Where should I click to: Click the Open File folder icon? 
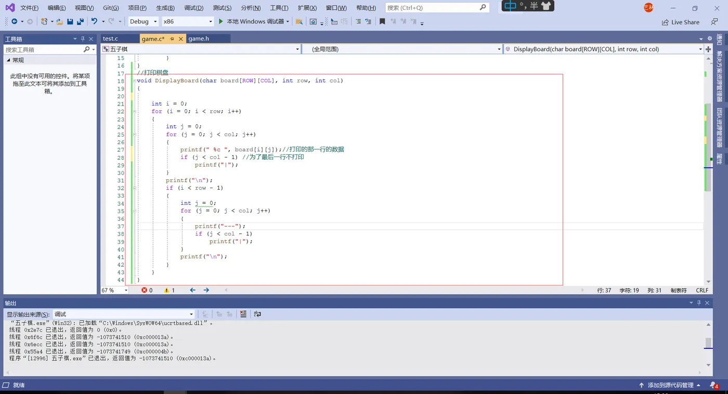(x=60, y=22)
